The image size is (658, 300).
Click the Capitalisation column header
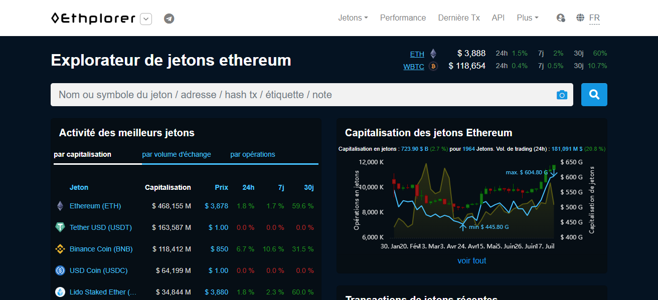[168, 187]
